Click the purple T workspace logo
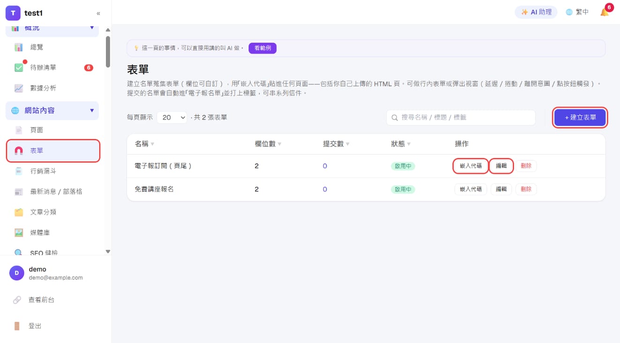 coord(13,13)
